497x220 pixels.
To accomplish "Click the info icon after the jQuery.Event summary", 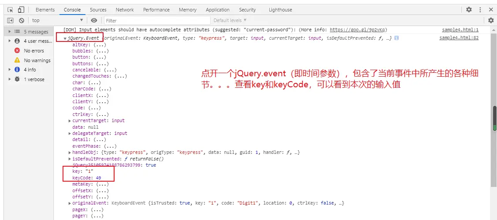I will click(396, 38).
